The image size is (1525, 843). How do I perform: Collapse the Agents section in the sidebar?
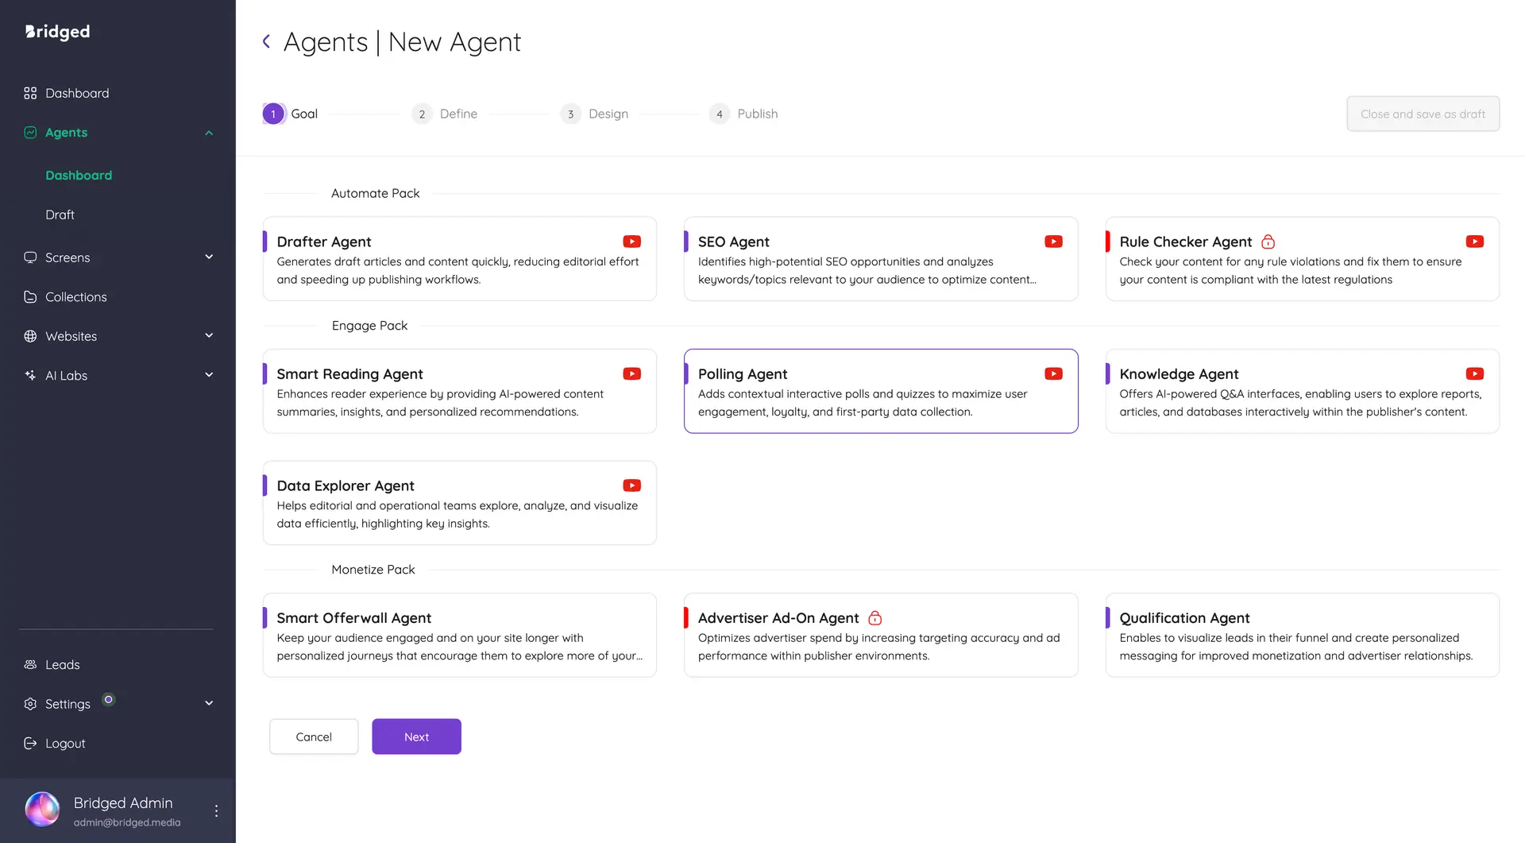[x=209, y=132]
